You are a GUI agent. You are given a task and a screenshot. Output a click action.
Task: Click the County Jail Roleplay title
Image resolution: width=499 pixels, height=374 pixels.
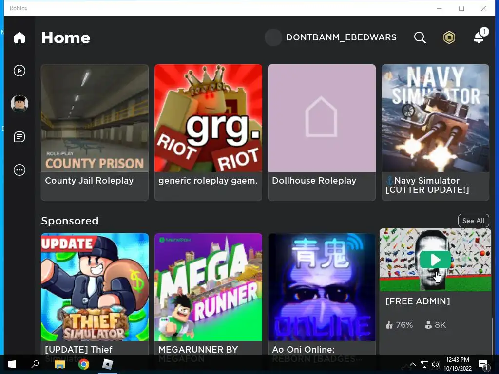[x=89, y=181]
